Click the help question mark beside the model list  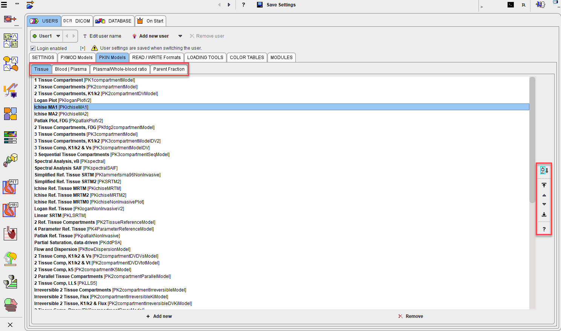544,229
